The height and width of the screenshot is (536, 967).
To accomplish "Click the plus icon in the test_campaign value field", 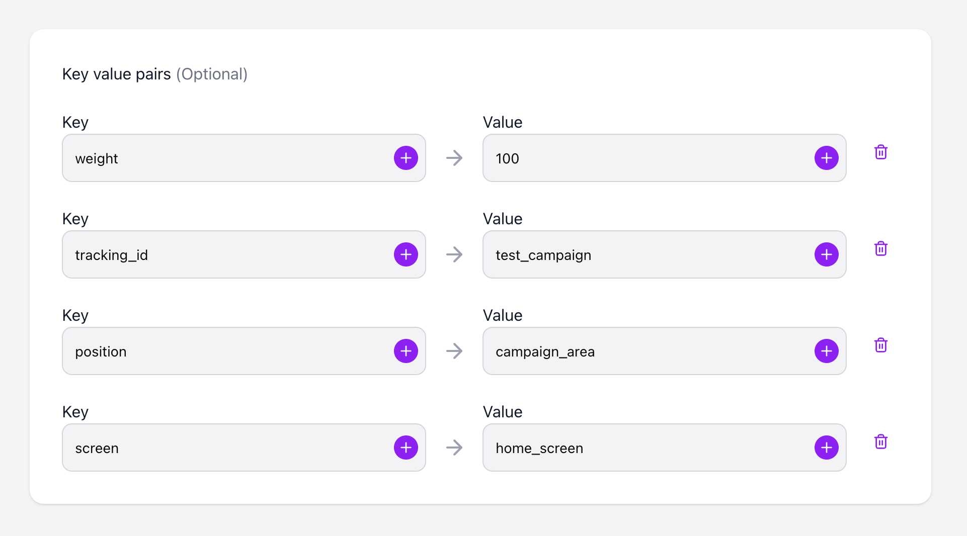I will 826,254.
